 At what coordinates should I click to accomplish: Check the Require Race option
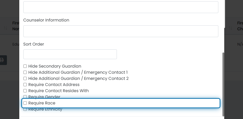click(25, 103)
